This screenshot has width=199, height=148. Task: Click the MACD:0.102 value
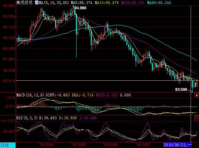coord(107,95)
